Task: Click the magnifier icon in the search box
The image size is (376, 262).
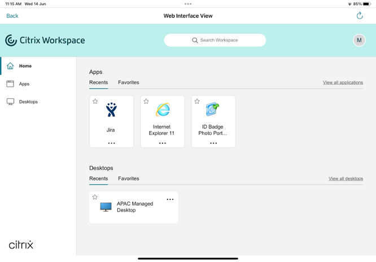Action: coord(195,40)
